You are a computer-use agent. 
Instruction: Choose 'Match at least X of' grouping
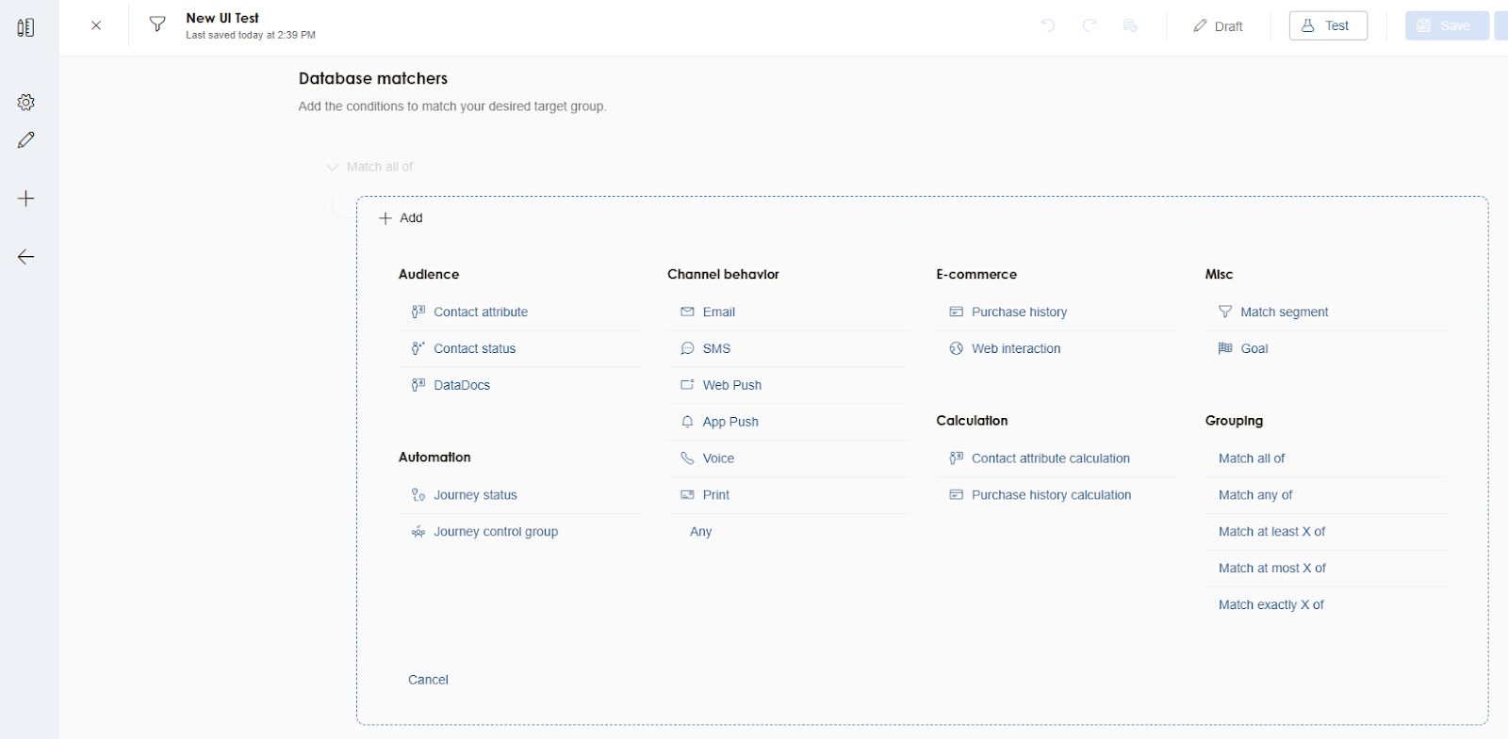pos(1271,532)
